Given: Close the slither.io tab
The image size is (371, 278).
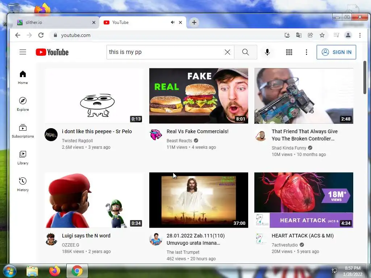Looking at the screenshot, I should pyautogui.click(x=94, y=22).
